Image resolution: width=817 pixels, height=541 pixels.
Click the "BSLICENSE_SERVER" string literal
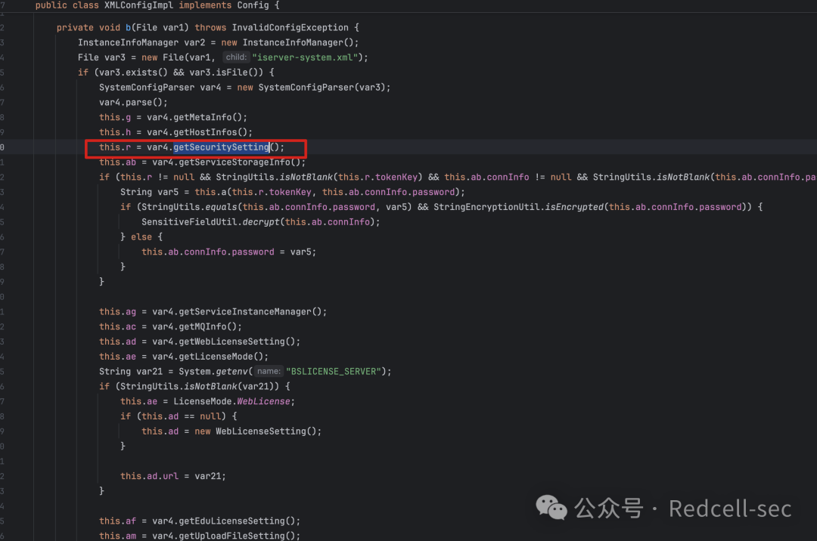334,372
